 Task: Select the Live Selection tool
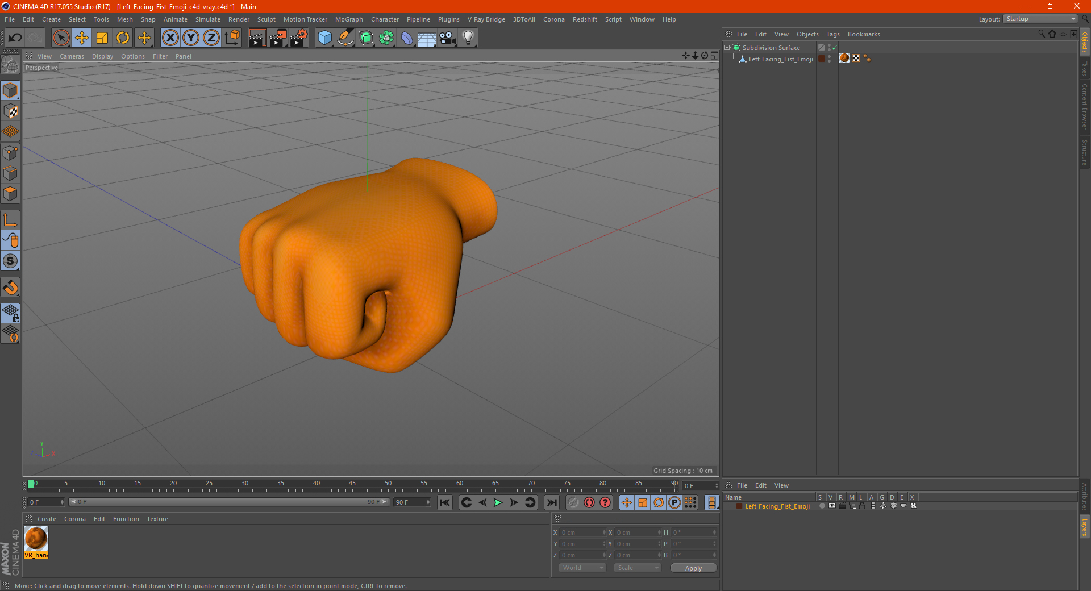tap(61, 38)
